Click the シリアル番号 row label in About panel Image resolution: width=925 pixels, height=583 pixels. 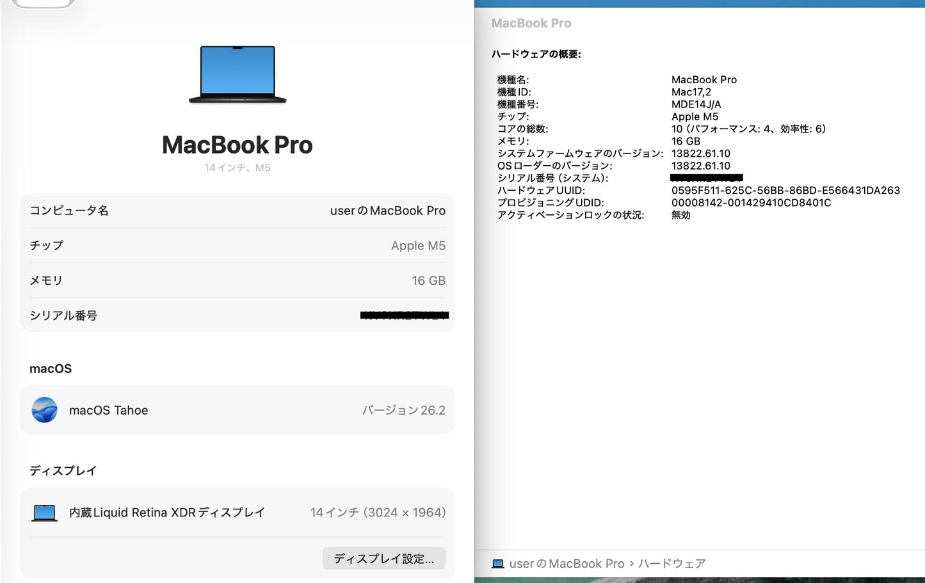click(x=63, y=315)
